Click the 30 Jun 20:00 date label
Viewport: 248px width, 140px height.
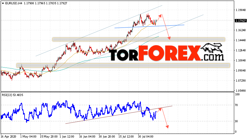tap(107, 137)
